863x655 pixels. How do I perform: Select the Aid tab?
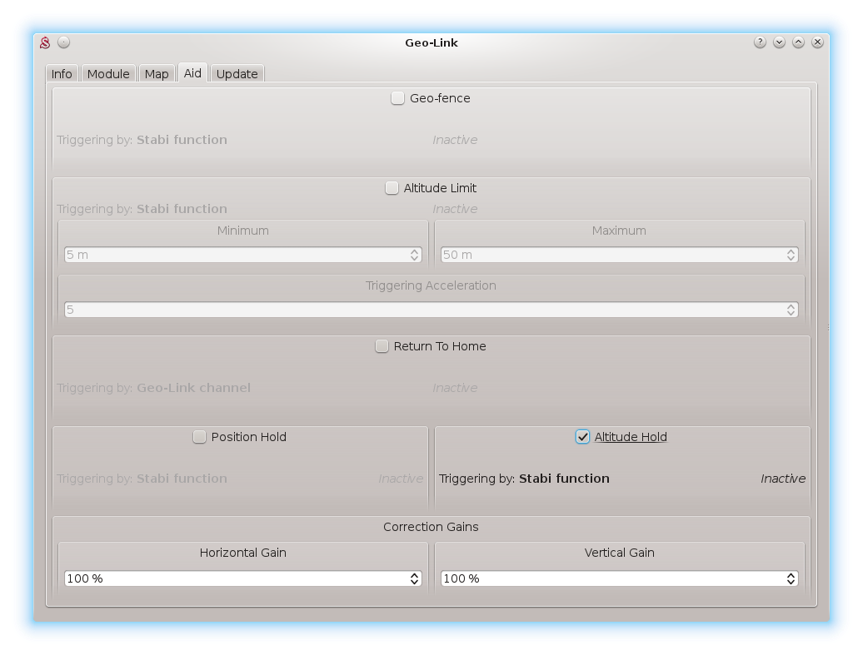192,73
